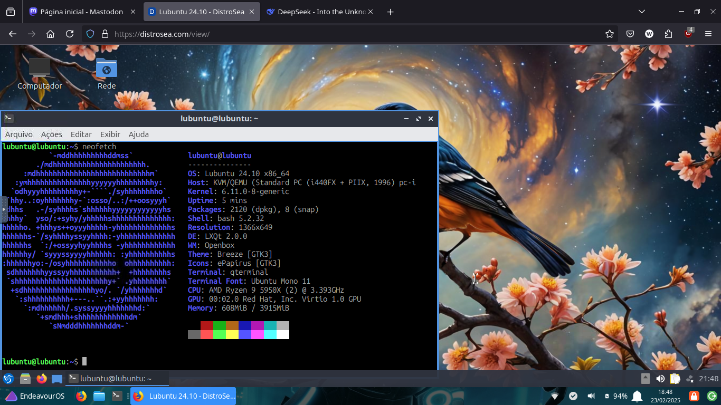Go back using browser back arrow
721x405 pixels.
tap(13, 34)
